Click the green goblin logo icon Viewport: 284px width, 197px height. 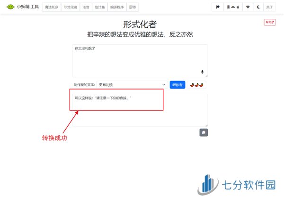[10, 7]
